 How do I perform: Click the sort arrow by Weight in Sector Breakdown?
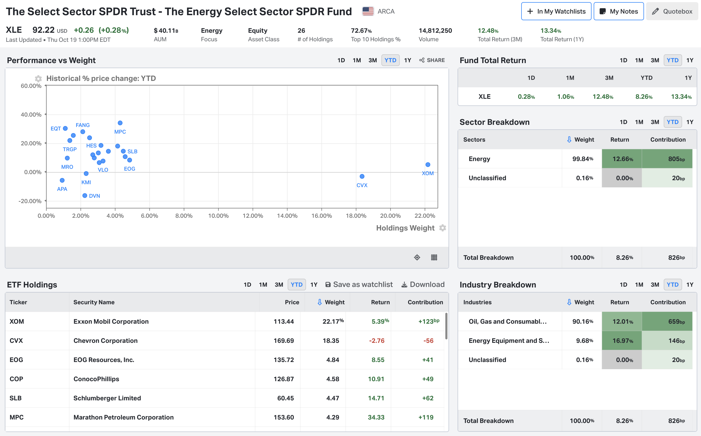click(x=569, y=139)
